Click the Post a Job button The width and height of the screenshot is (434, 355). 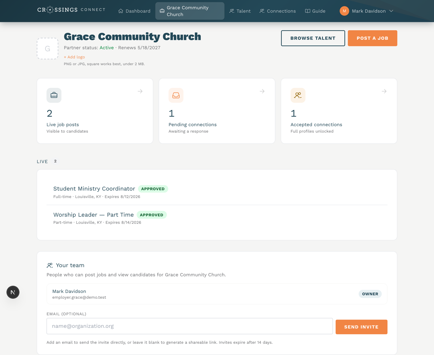pyautogui.click(x=372, y=38)
